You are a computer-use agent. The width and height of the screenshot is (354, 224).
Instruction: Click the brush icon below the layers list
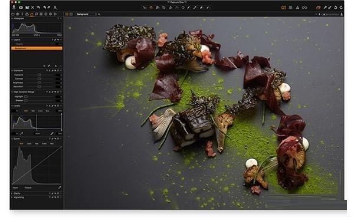[49, 66]
